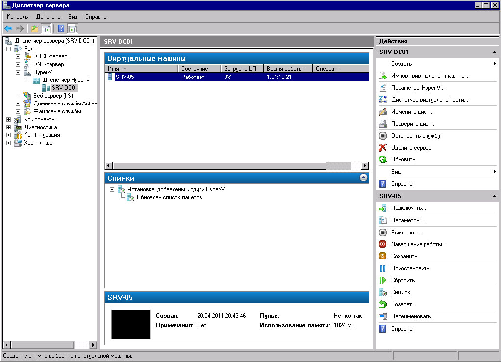Click Импорт виртуальной машины... action
501x362 pixels.
[x=430, y=76]
